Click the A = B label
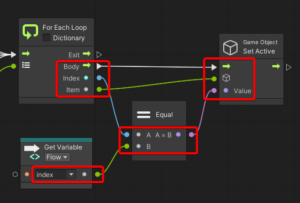The width and height of the screenshot is (300, 203). pos(164,135)
